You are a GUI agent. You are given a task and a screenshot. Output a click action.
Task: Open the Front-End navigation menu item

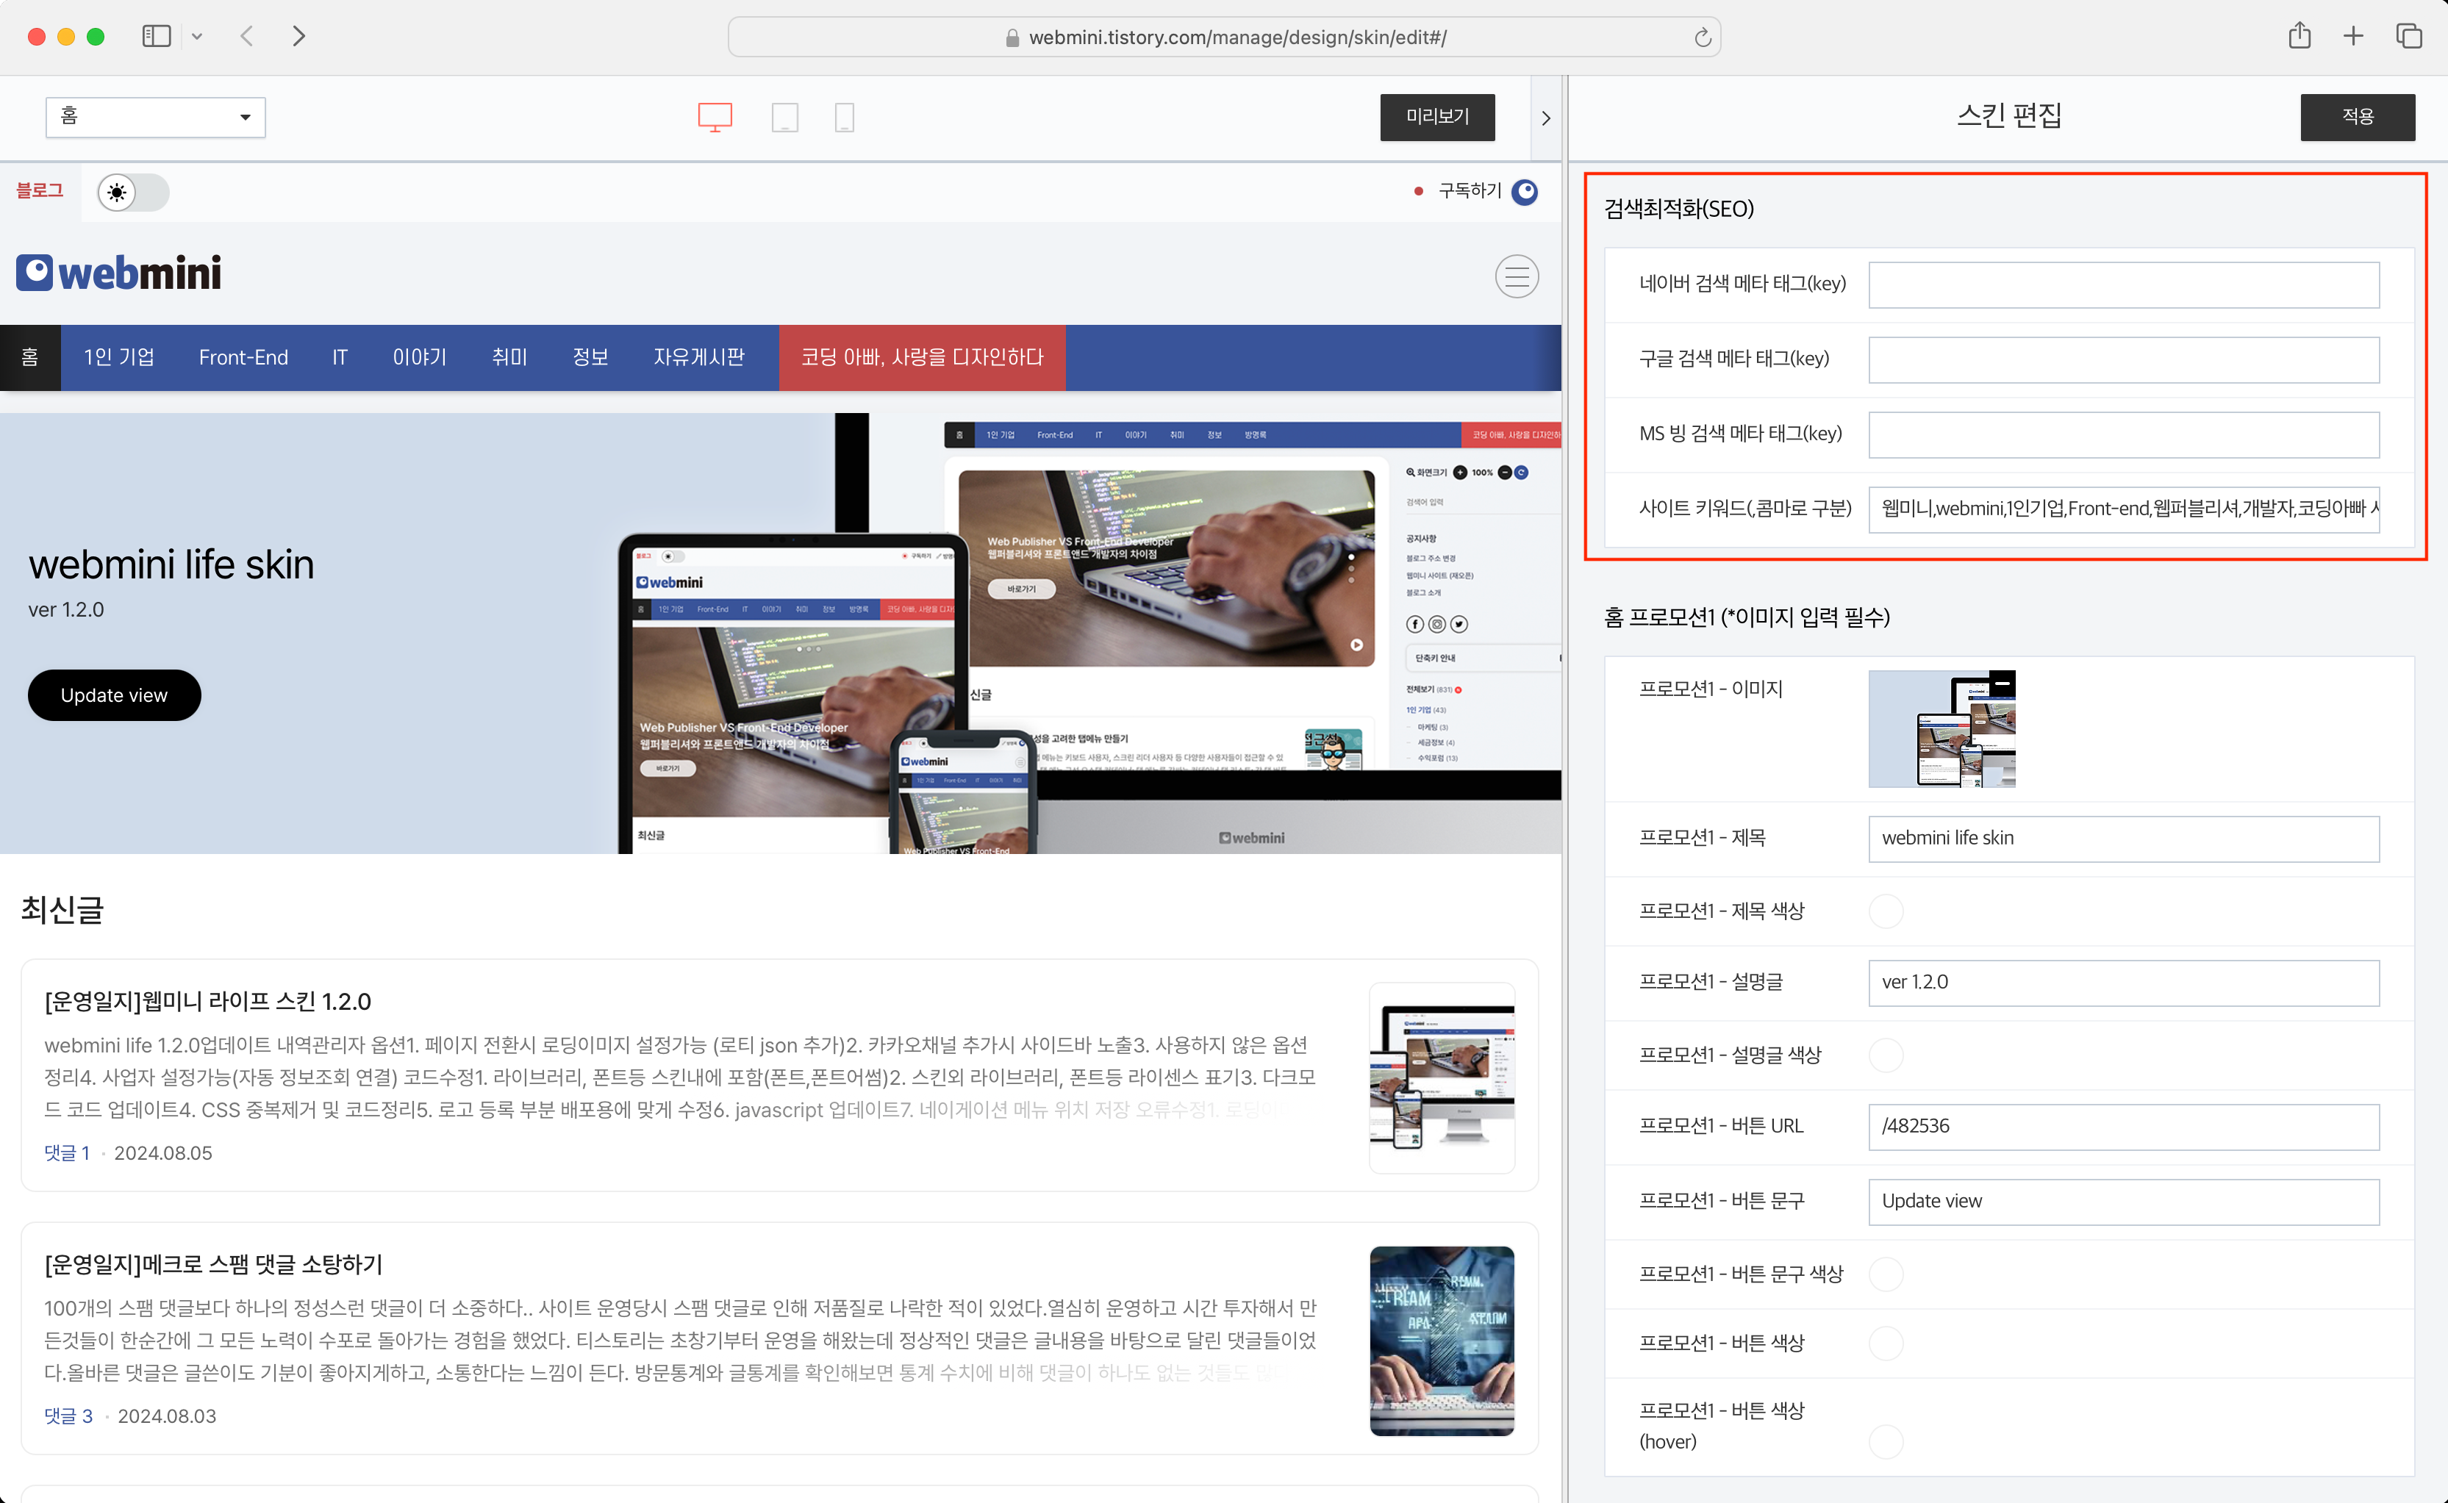pos(243,358)
